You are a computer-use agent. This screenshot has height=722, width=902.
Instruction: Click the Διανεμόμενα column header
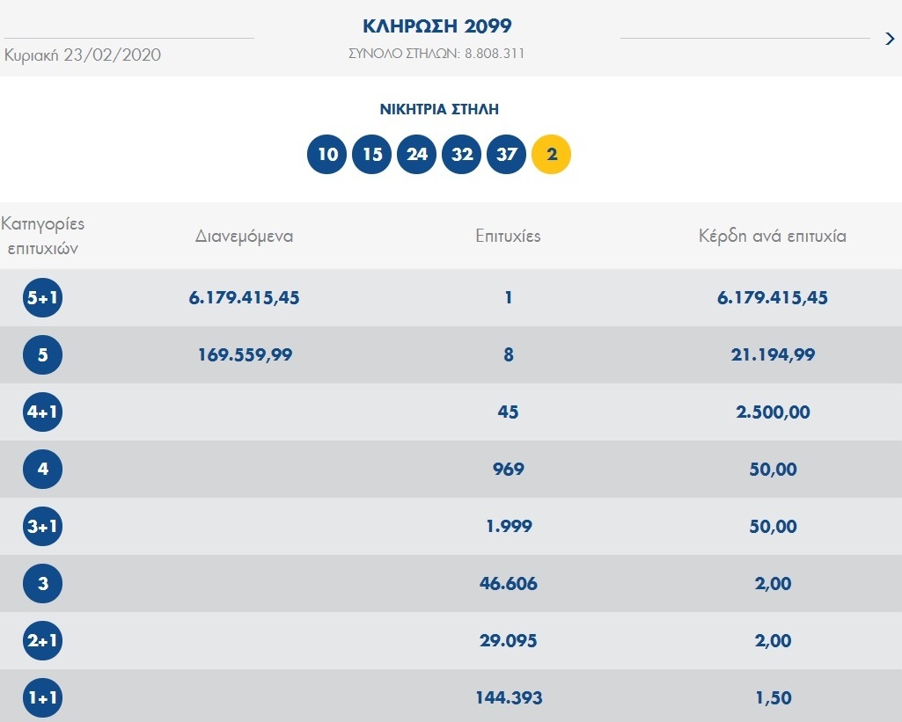tap(244, 236)
